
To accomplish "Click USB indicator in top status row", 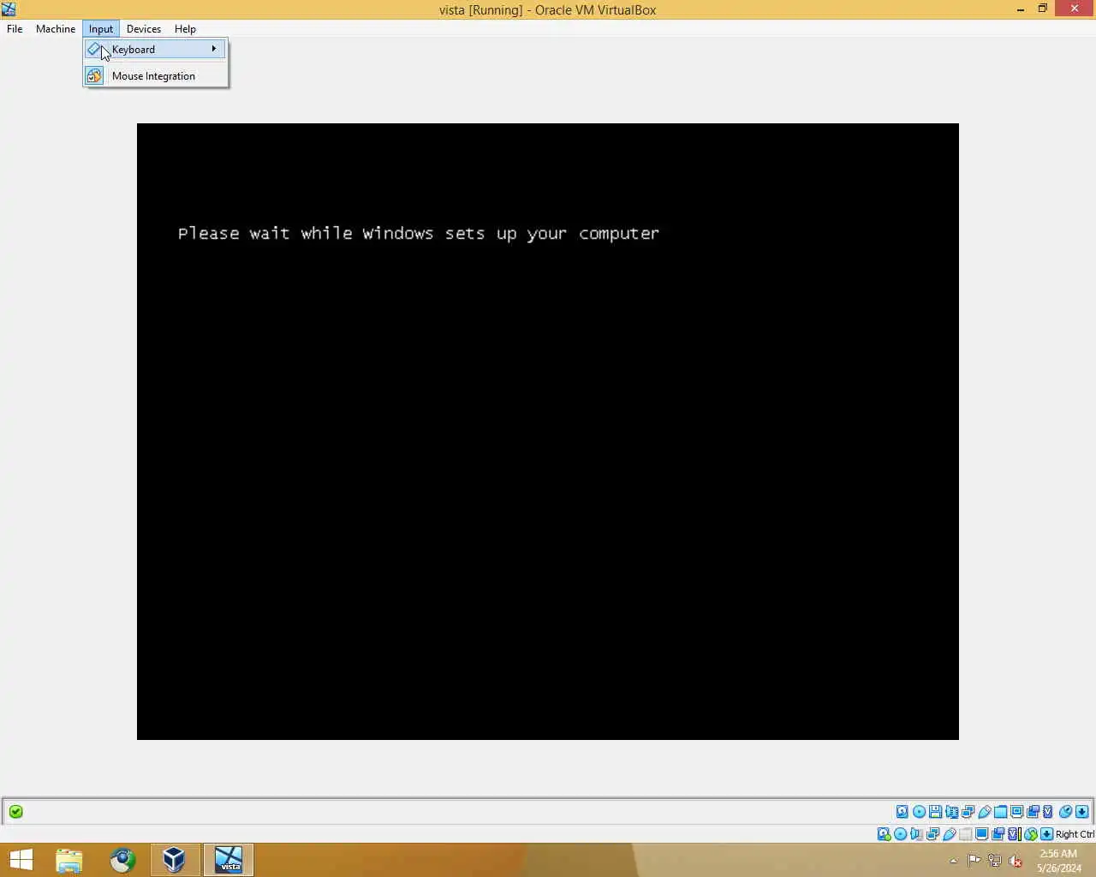I will coord(985,811).
